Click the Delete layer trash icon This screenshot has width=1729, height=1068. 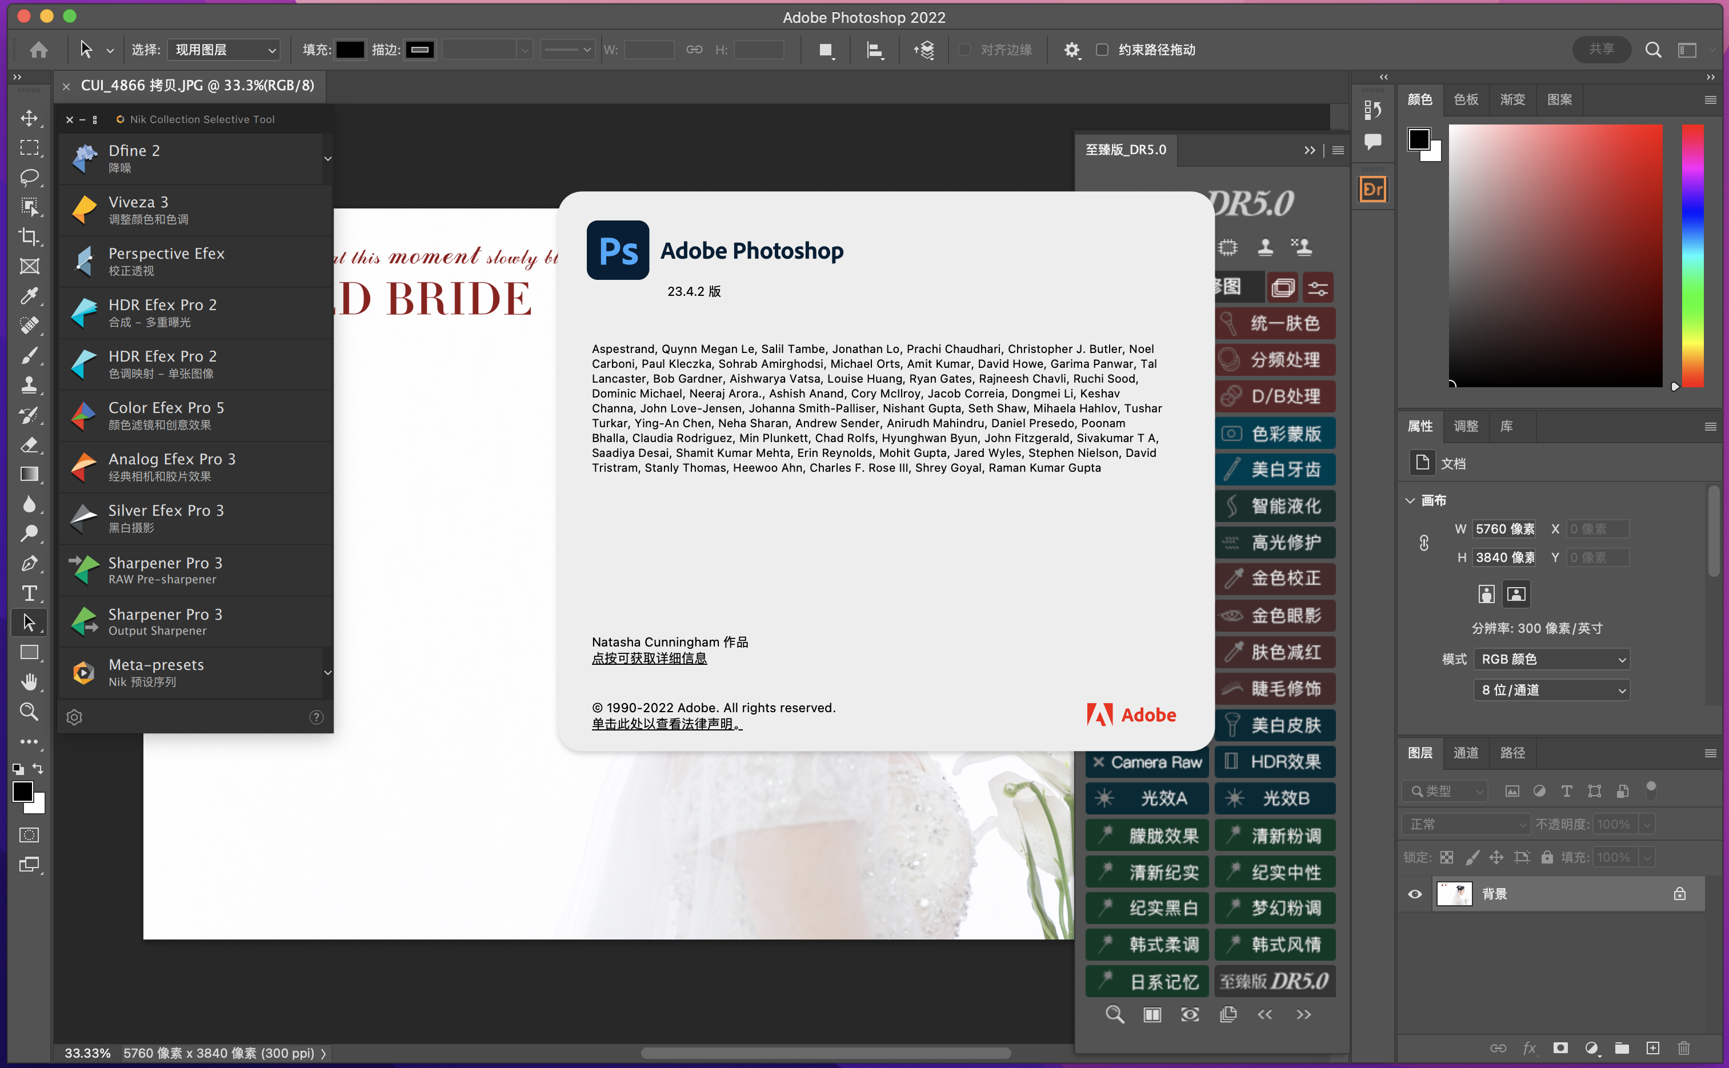coord(1684,1047)
